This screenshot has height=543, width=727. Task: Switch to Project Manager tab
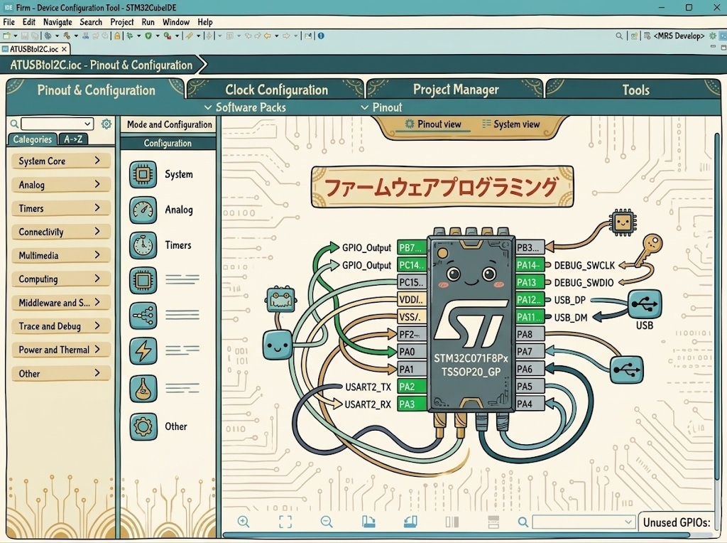pos(456,90)
